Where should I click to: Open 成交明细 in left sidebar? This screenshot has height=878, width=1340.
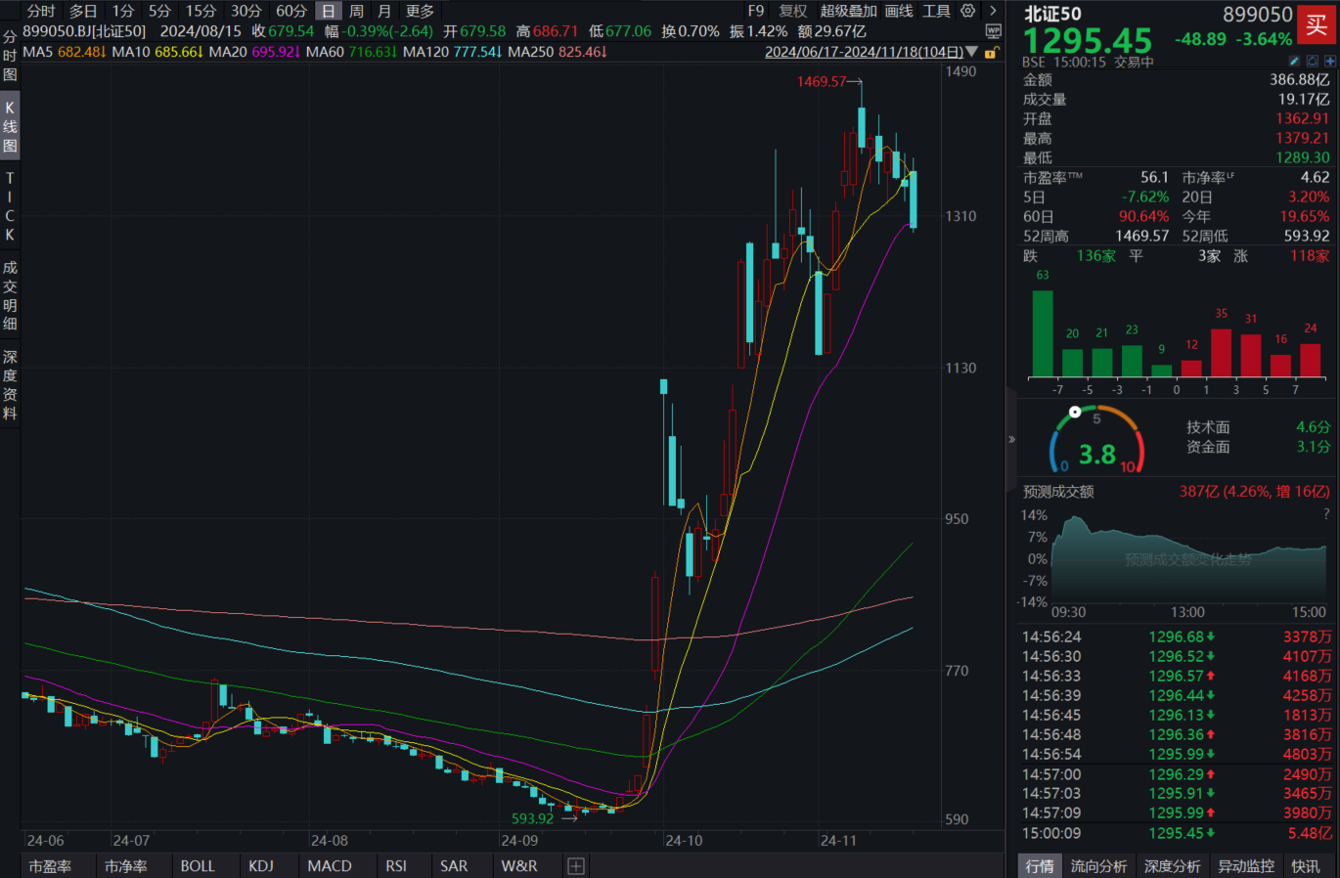click(10, 295)
